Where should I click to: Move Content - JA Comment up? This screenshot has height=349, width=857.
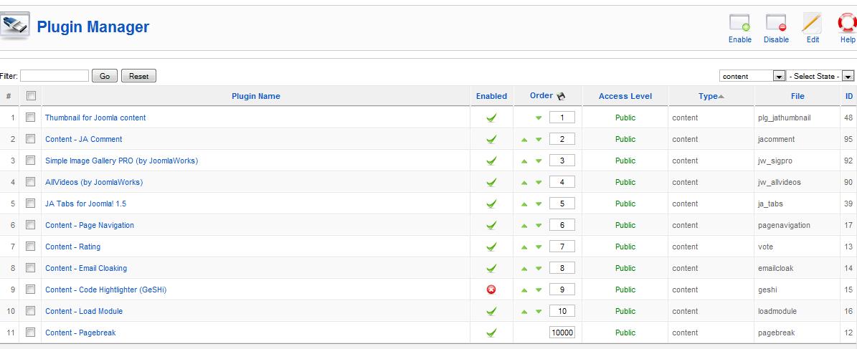[x=524, y=139]
